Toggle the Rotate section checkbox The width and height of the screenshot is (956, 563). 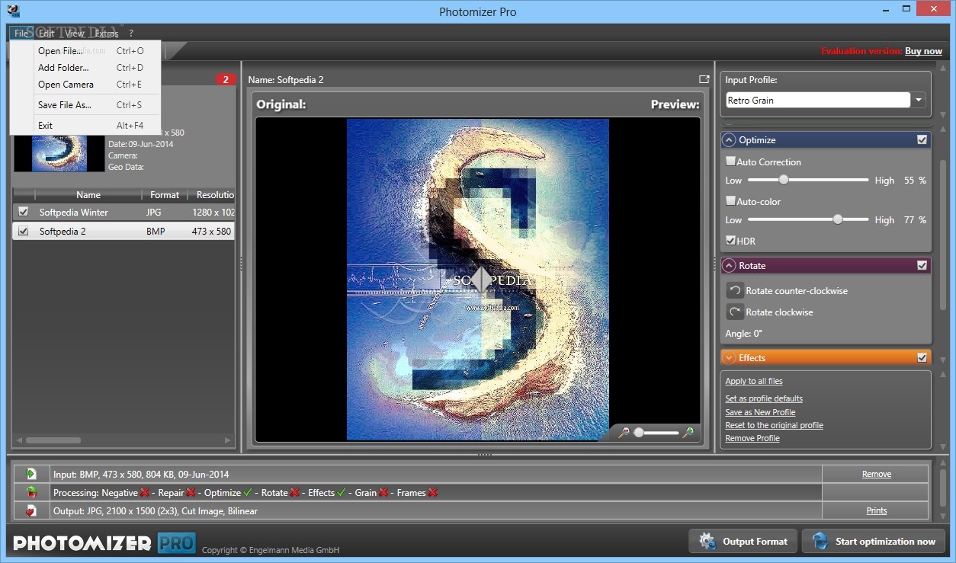tap(922, 265)
